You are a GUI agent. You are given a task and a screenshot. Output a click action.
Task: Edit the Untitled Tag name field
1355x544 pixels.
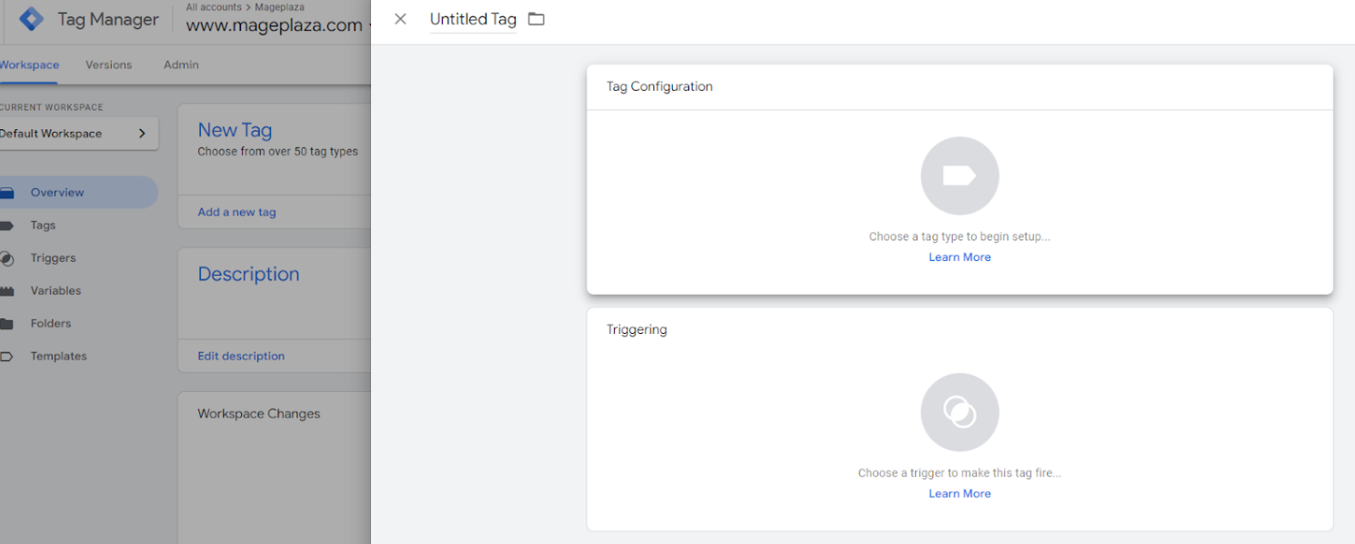click(473, 19)
